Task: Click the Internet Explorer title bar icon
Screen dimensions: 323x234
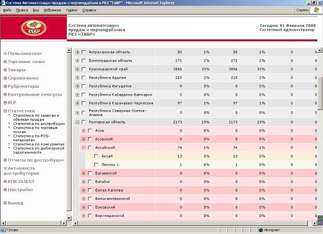Action: 3,3
